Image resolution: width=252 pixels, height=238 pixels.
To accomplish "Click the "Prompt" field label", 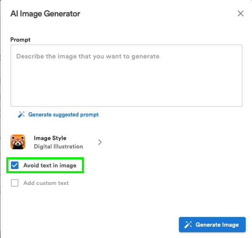I will coord(21,40).
